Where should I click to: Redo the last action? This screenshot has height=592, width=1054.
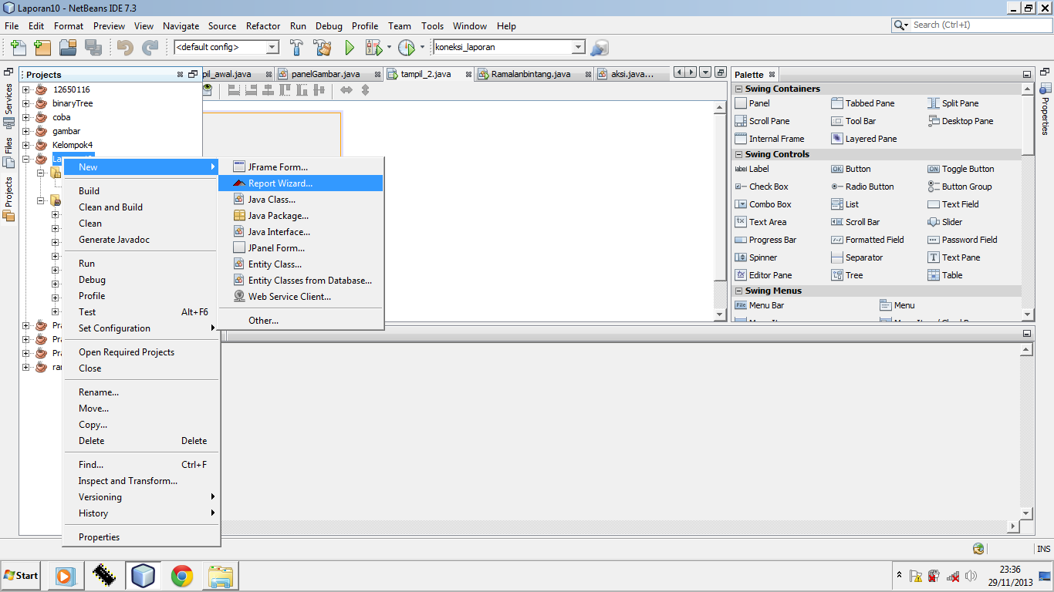(147, 47)
